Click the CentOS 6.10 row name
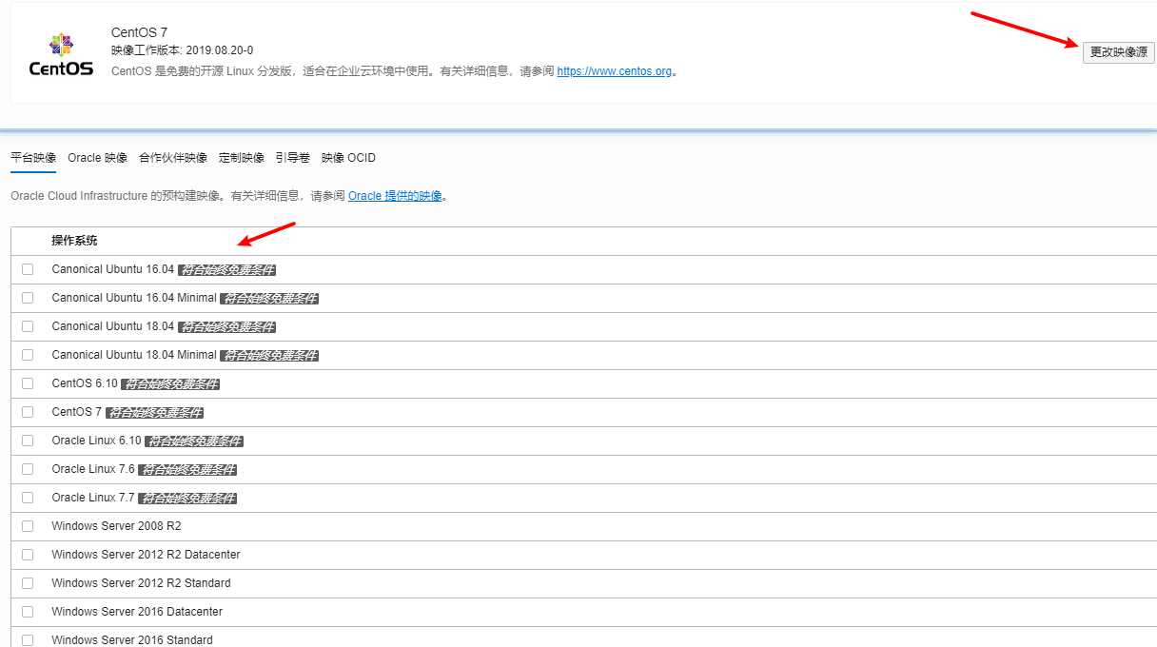1157x647 pixels. (85, 383)
